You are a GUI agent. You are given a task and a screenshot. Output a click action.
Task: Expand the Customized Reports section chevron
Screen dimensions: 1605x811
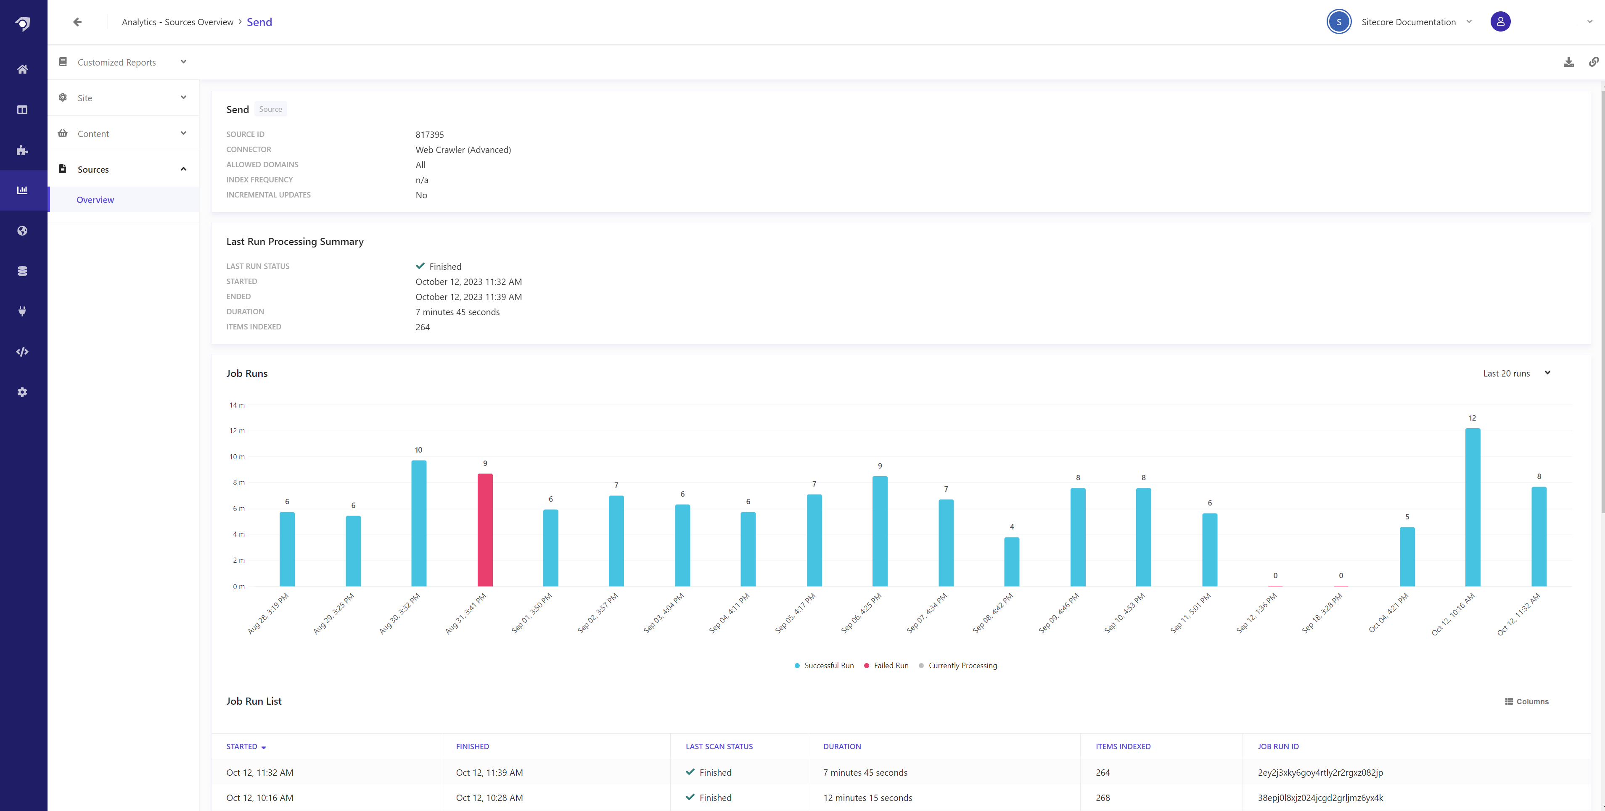[183, 62]
